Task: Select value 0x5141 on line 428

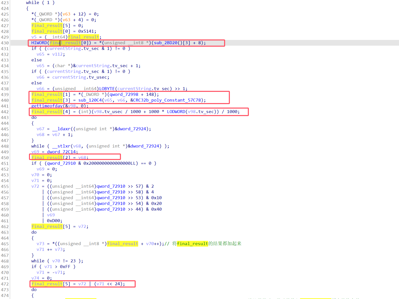Action: coord(86,31)
